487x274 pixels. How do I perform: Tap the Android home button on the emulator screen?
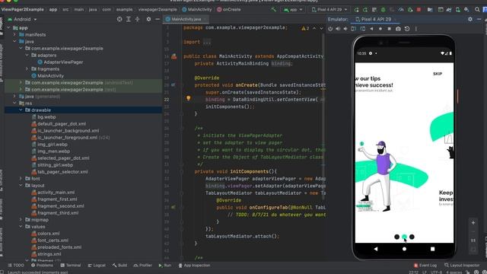coord(404,249)
